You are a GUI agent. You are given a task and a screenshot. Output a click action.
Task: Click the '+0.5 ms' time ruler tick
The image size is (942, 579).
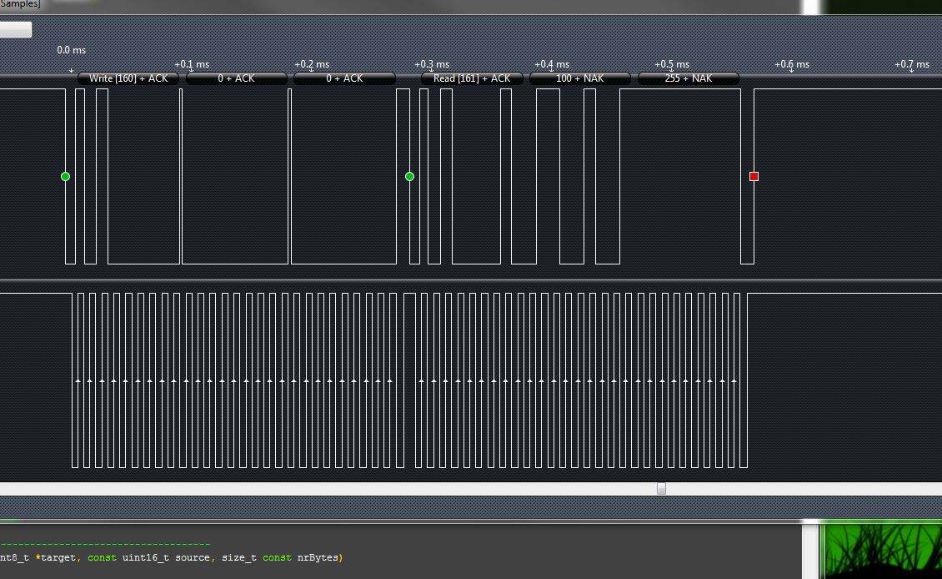(672, 64)
